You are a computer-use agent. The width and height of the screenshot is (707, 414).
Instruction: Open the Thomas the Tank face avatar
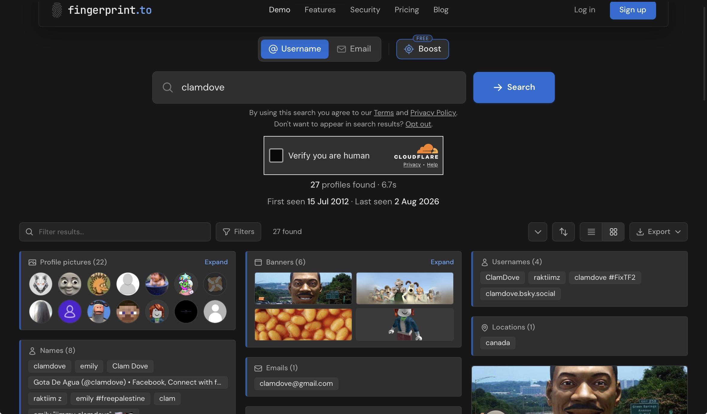click(70, 284)
